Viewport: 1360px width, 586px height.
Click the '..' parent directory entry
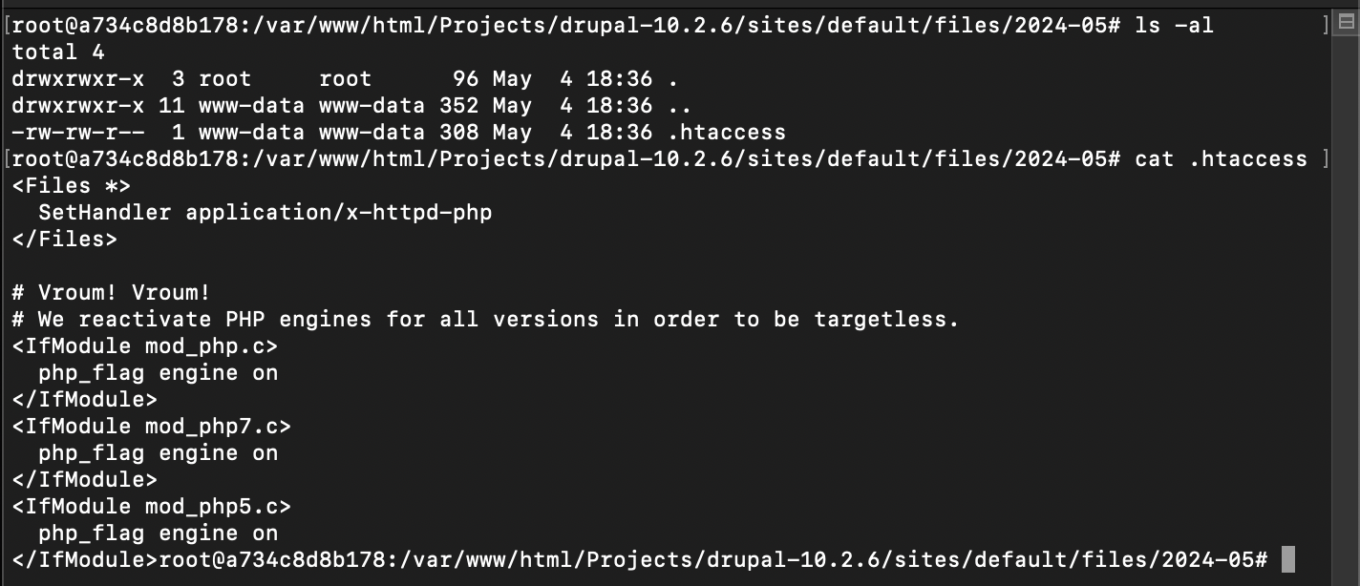point(680,106)
